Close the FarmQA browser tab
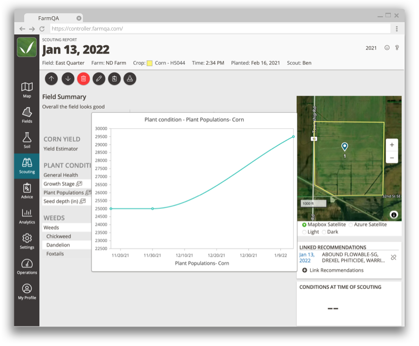419x346 pixels. point(79,18)
